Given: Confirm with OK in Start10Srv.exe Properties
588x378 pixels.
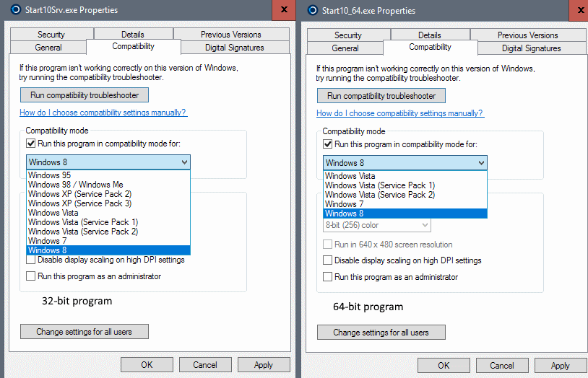Looking at the screenshot, I should click(x=147, y=365).
